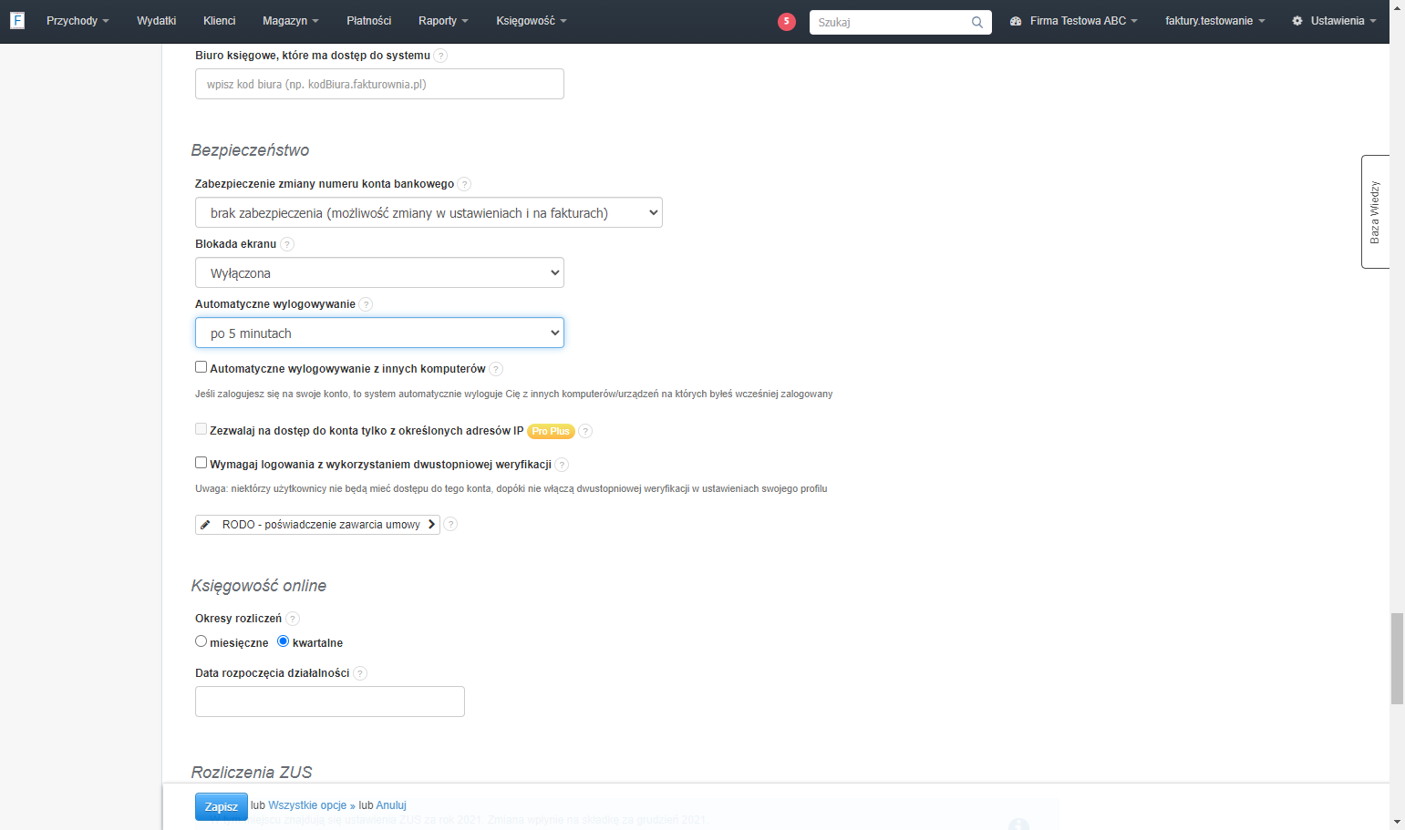Screen dimensions: 1405x830
Task: Click help icon beside dwustopniowej weryfikacji
Action: point(562,465)
